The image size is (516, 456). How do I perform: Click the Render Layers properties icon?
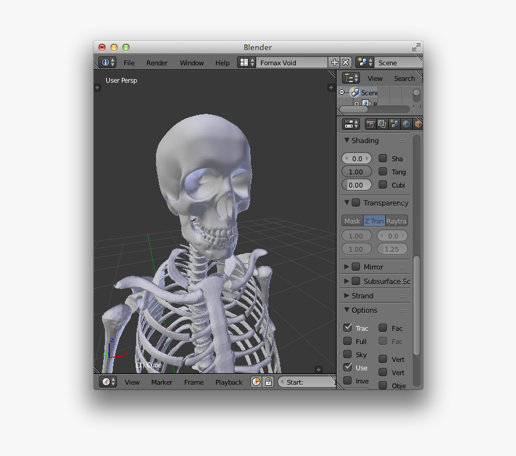click(382, 124)
